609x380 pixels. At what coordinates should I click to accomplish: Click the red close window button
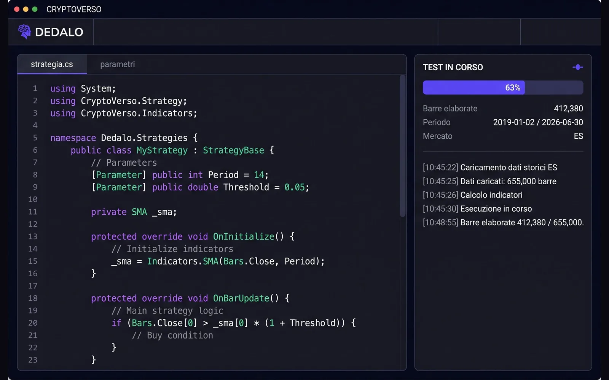17,9
